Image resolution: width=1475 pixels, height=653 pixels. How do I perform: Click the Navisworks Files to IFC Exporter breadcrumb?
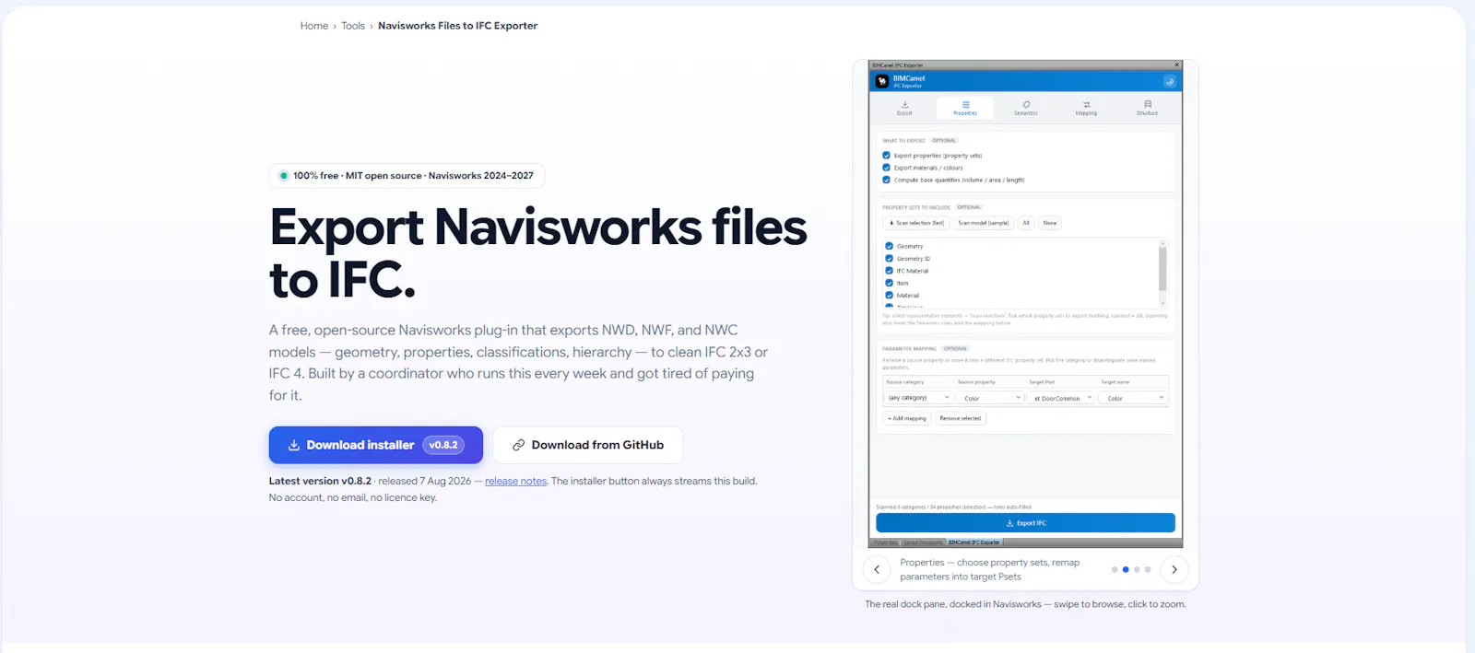click(457, 26)
